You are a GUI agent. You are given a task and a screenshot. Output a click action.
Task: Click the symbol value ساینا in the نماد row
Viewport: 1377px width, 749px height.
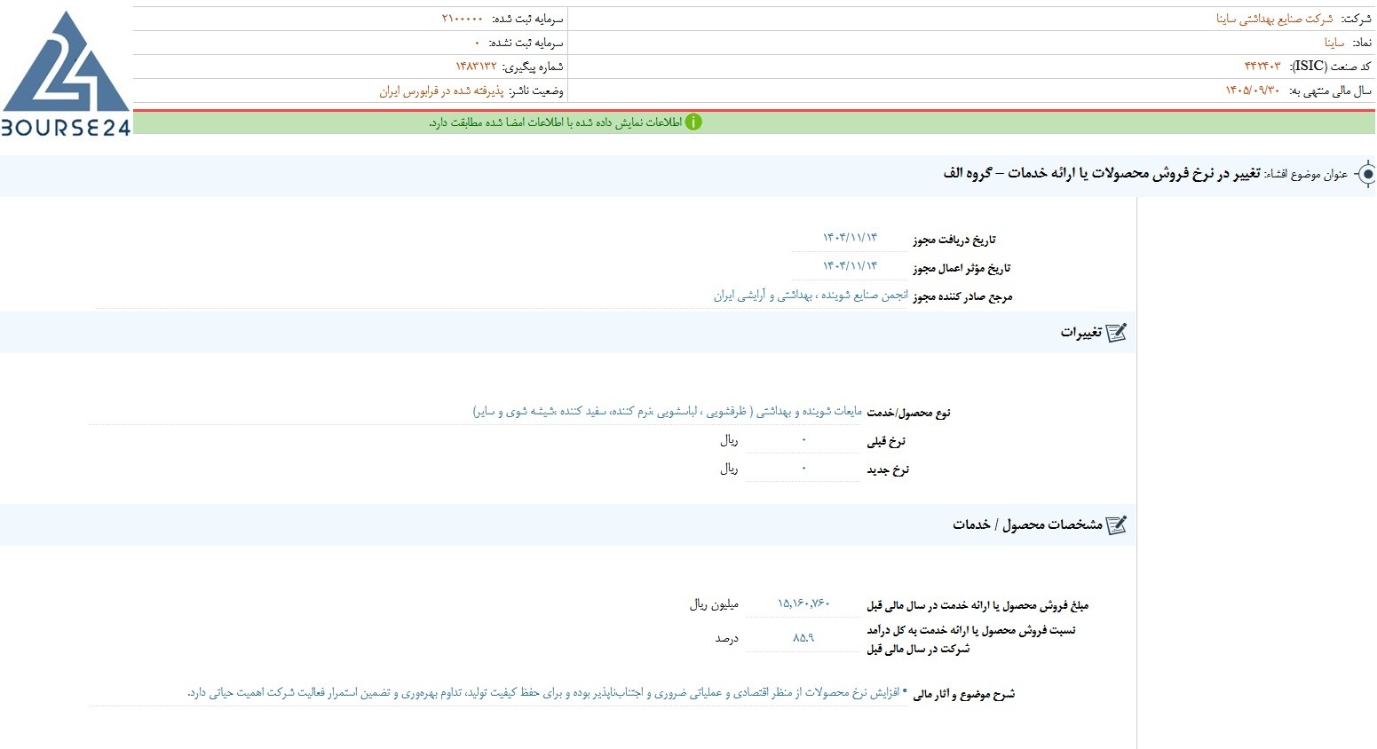(x=1334, y=43)
